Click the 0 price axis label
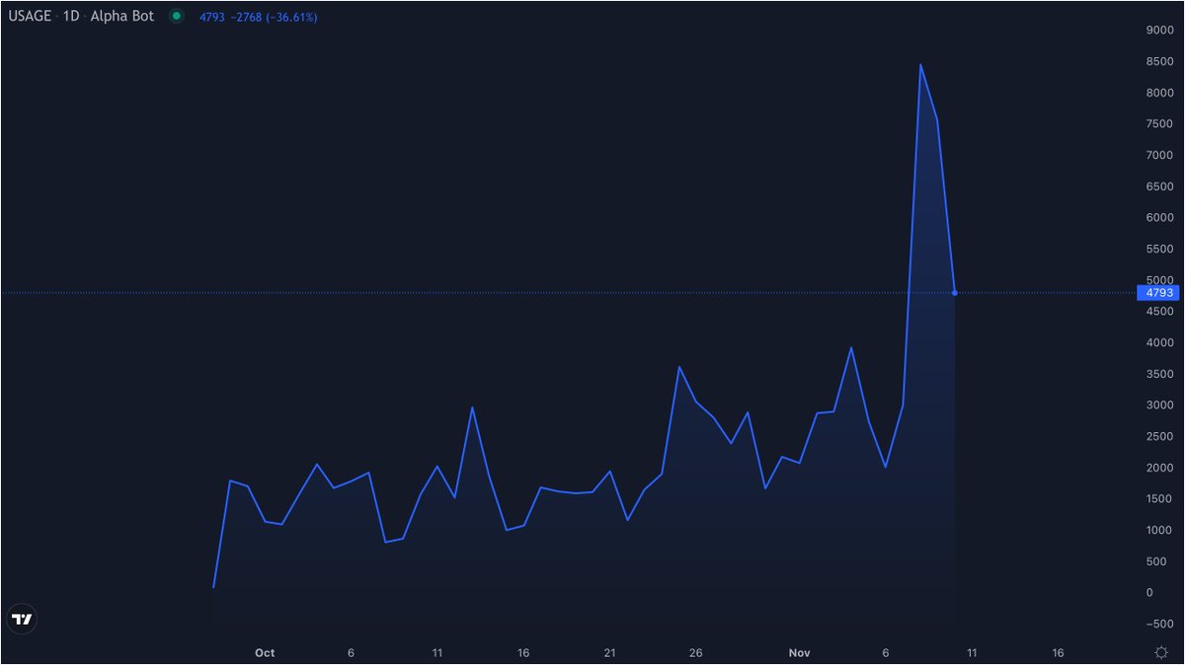Viewport: 1185px width, 665px height. pos(1148,593)
